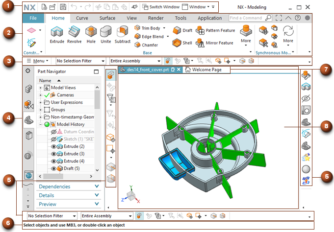Expand the Model Views tree node
Screen dimensions: 334x232
click(x=41, y=88)
